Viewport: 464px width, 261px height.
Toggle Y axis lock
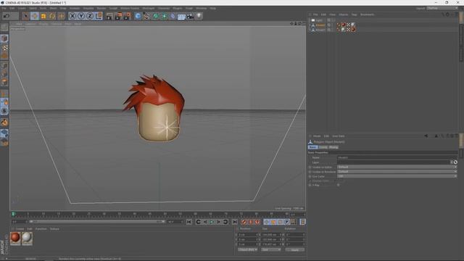point(81,16)
